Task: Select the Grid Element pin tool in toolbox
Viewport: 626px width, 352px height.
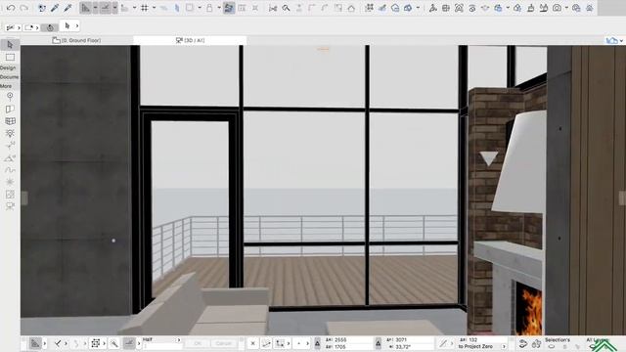Action: [10, 96]
